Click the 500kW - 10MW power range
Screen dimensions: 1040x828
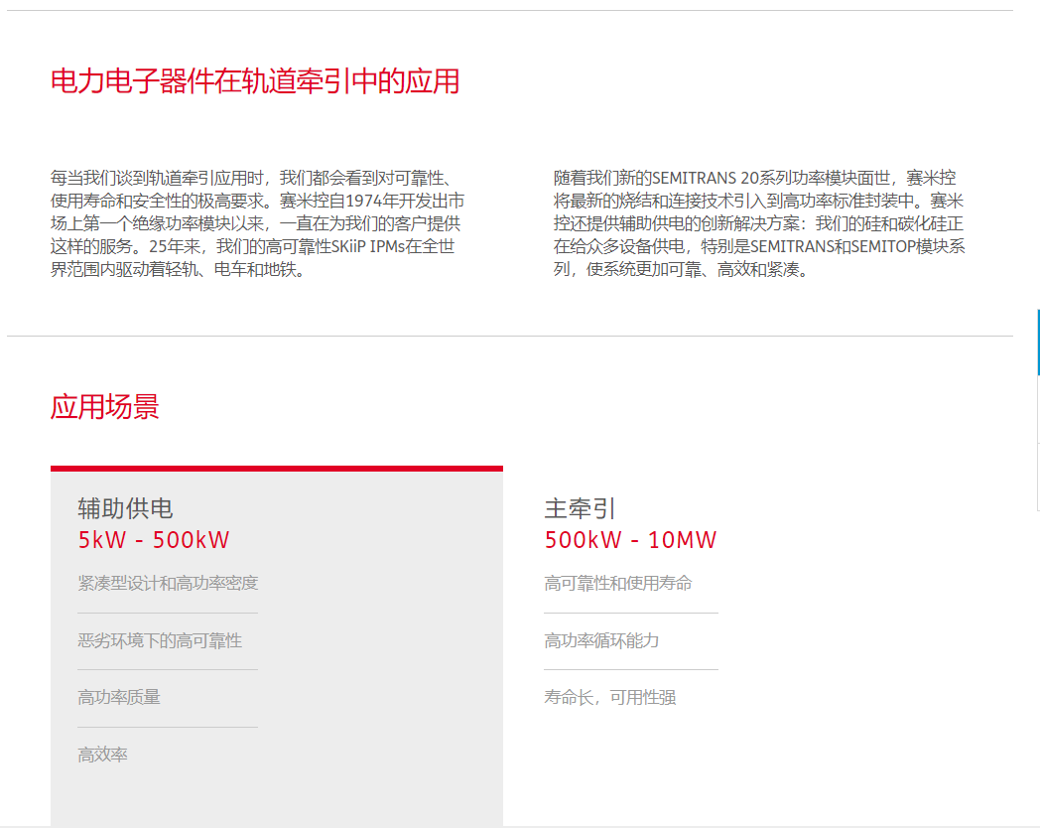click(630, 540)
